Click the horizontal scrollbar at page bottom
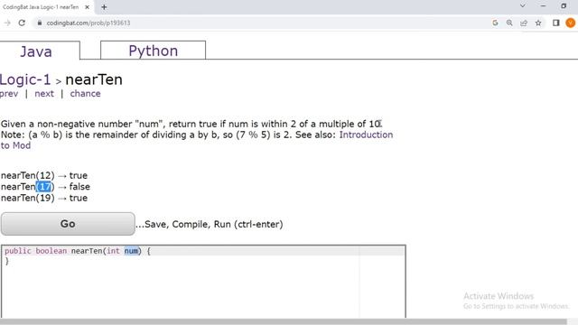 283,321
